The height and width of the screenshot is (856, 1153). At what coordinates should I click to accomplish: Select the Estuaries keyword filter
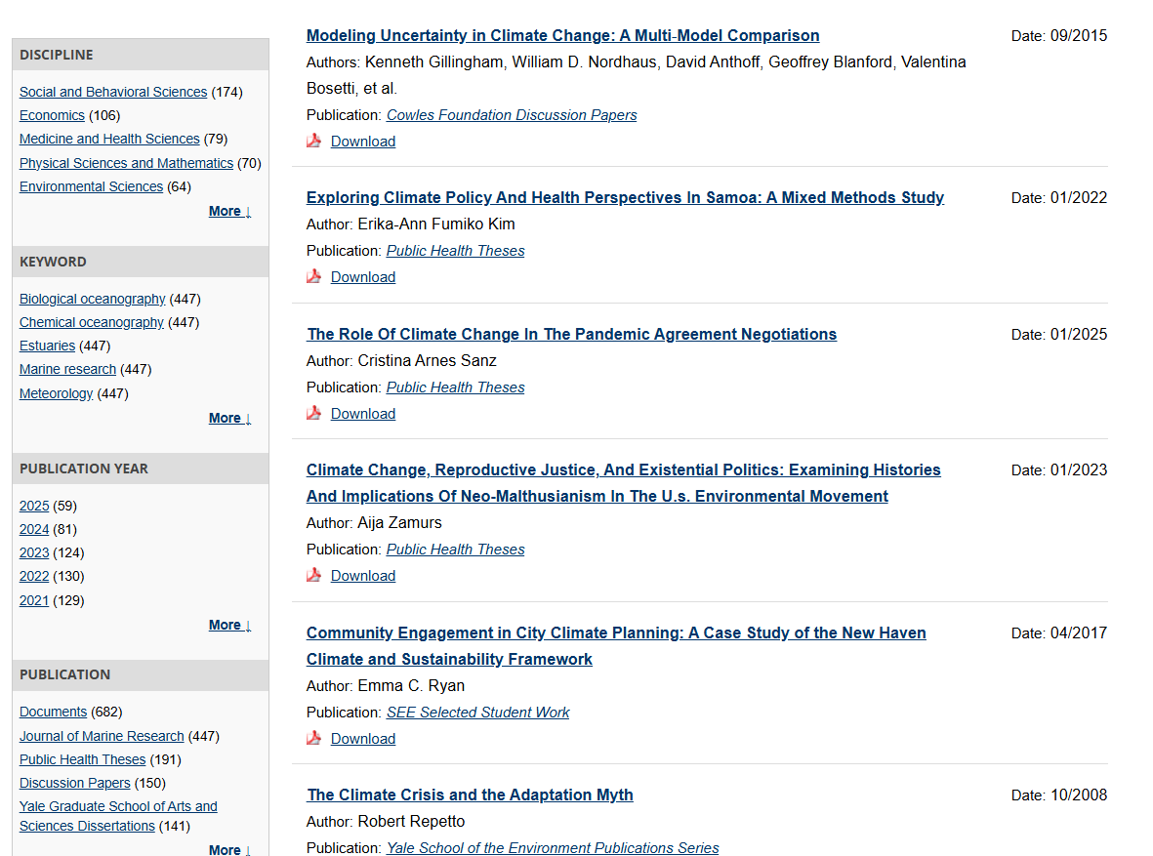(47, 346)
